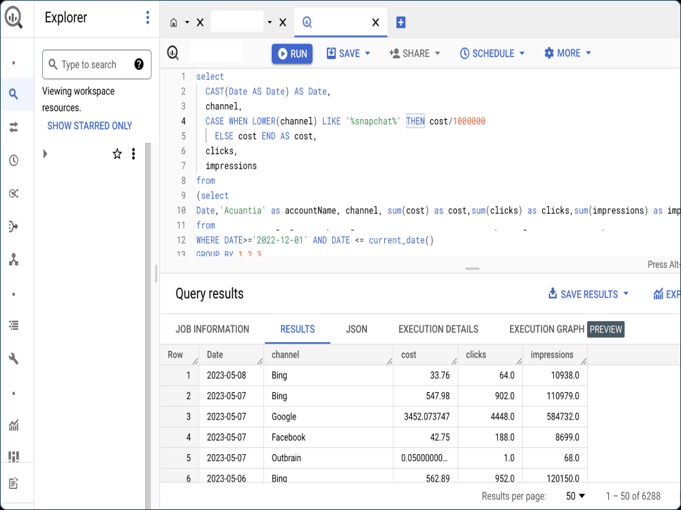Place cursor on editor line 12 WHERE clause
The image size is (681, 510).
[x=315, y=240]
